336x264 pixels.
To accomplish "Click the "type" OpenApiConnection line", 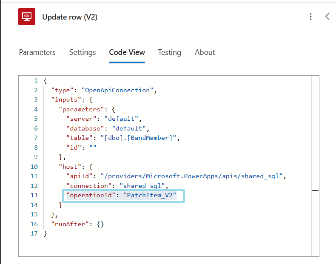I will click(104, 90).
